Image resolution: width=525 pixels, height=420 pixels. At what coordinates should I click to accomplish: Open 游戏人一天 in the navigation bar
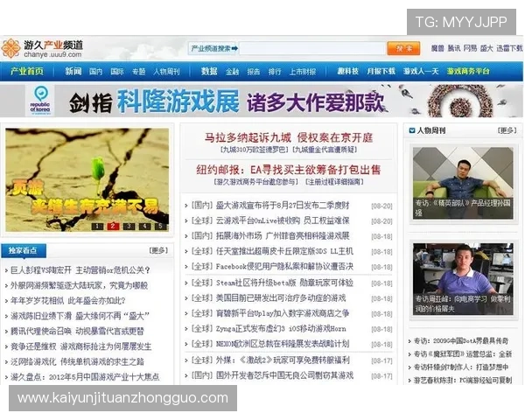click(421, 71)
